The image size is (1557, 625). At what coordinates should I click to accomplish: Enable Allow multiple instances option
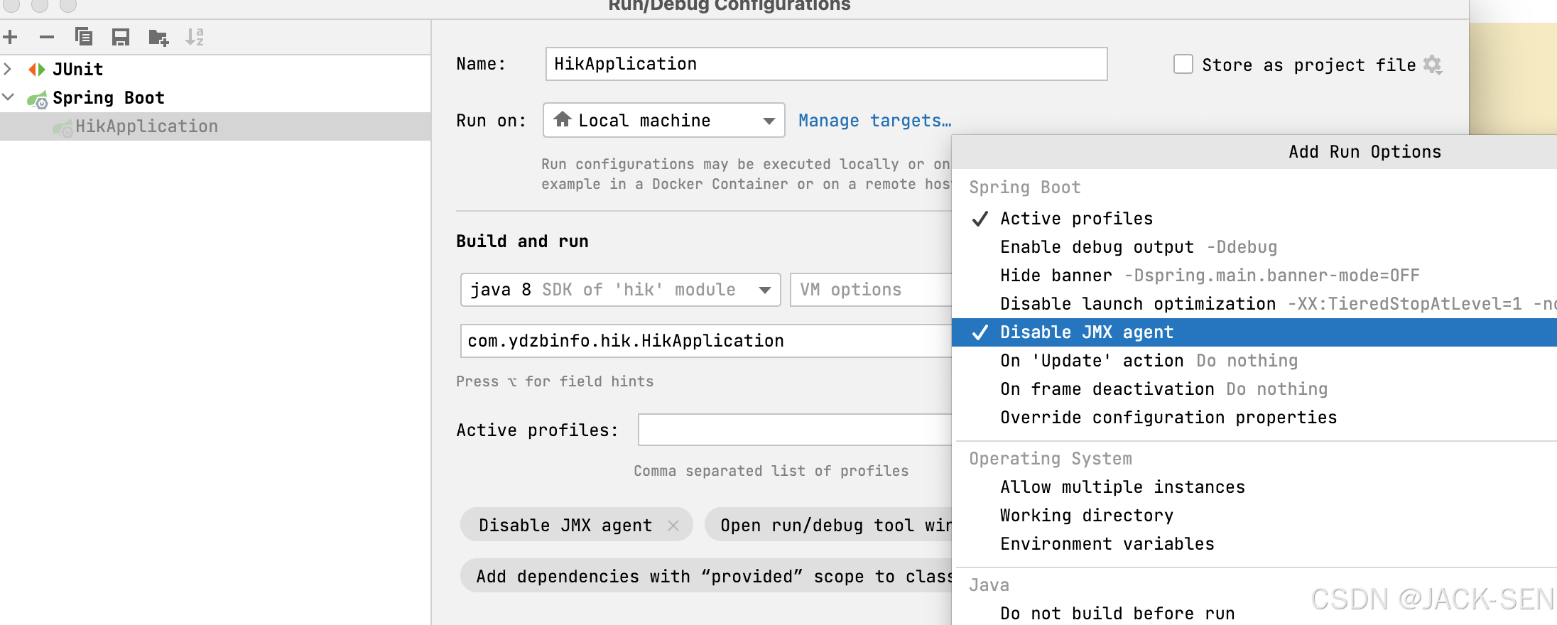click(1254, 487)
